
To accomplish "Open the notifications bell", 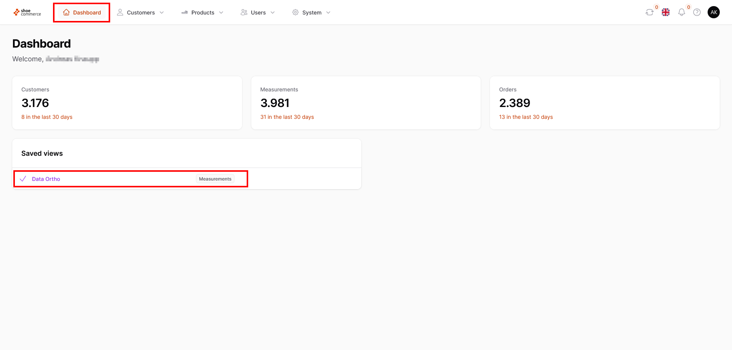I will coord(681,13).
